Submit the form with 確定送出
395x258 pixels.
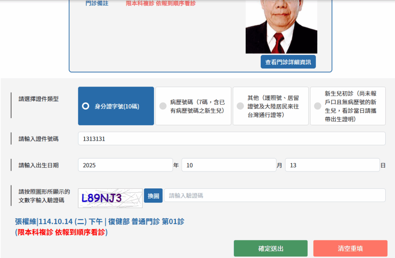tap(270, 248)
